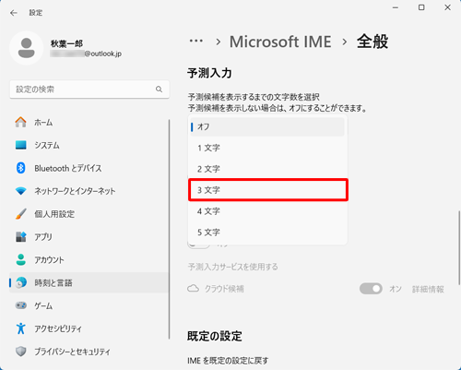Open アクセシビリティ settings page
This screenshot has height=370, width=461.
click(89, 328)
